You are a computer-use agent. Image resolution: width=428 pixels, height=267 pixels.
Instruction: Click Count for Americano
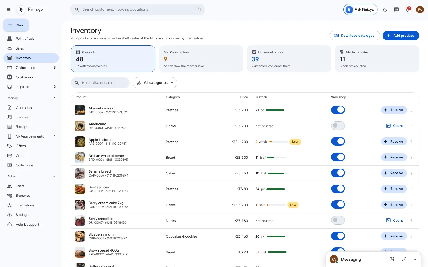[394, 126]
